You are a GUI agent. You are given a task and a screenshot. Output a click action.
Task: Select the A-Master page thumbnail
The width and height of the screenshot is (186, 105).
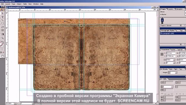(x=162, y=20)
